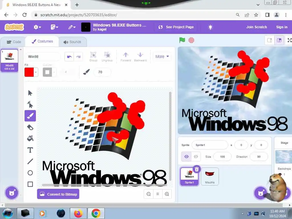Click author name kagel

(x=102, y=29)
